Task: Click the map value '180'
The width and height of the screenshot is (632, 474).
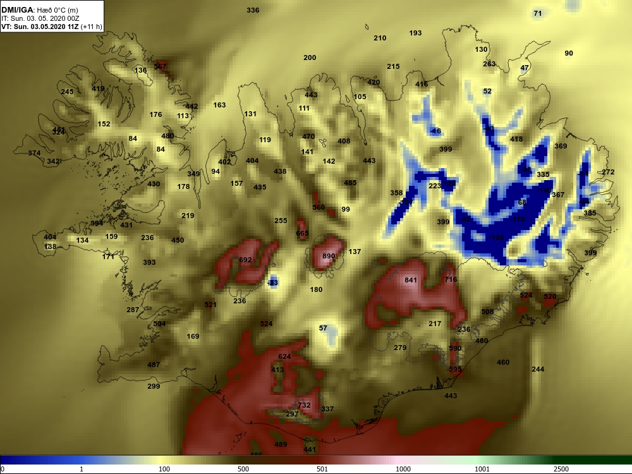Action: tap(316, 289)
